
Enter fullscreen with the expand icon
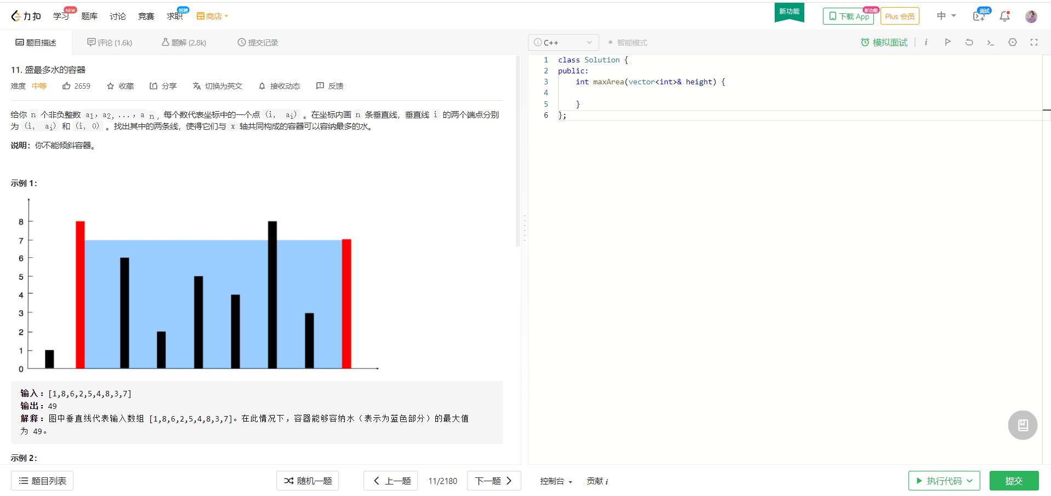click(x=1034, y=42)
